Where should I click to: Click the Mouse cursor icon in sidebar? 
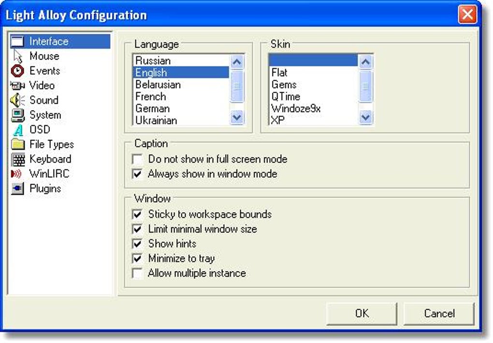[18, 56]
